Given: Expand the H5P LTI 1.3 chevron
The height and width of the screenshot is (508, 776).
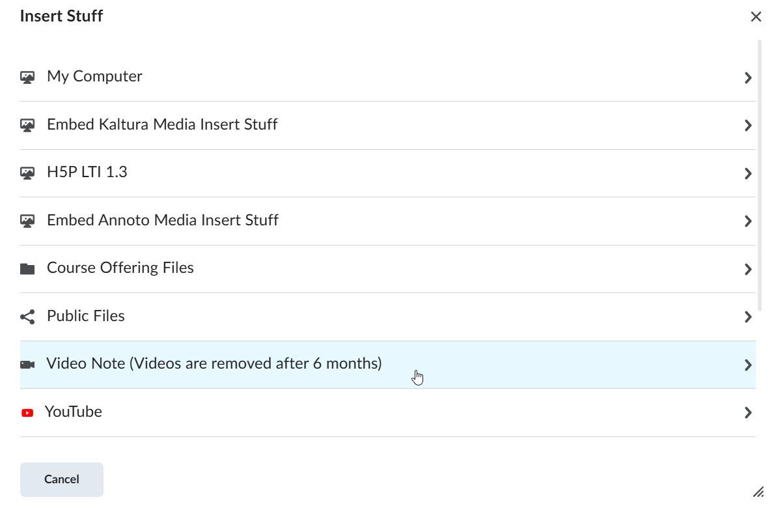Looking at the screenshot, I should 748,173.
